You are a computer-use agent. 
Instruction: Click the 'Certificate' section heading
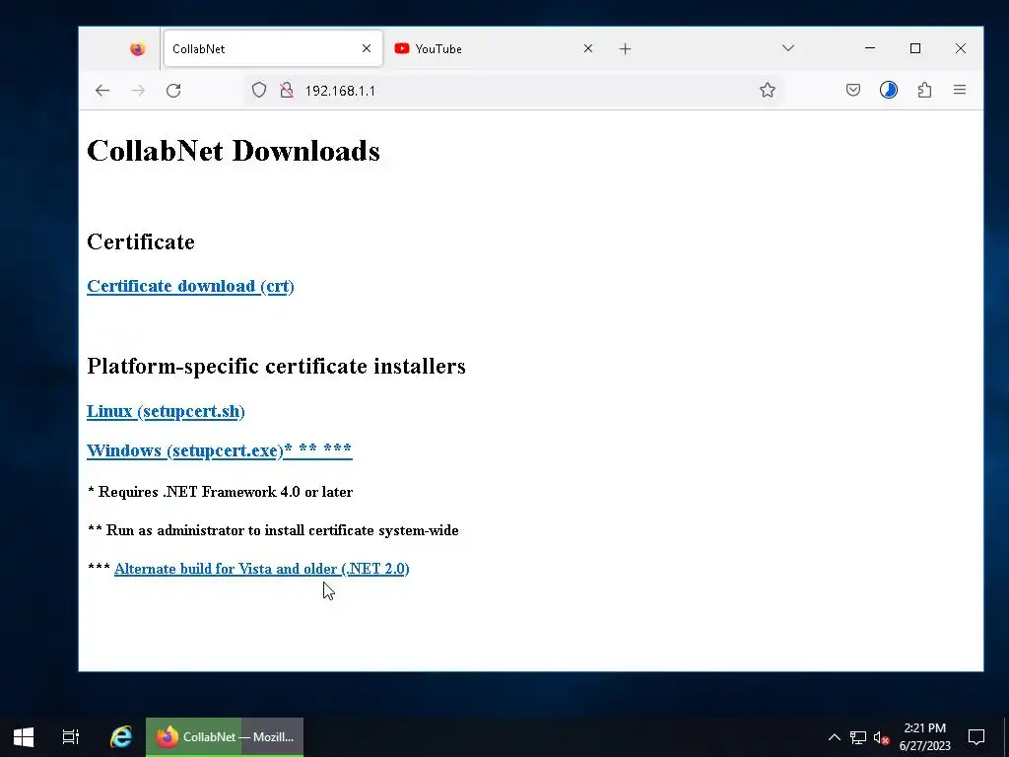141,242
